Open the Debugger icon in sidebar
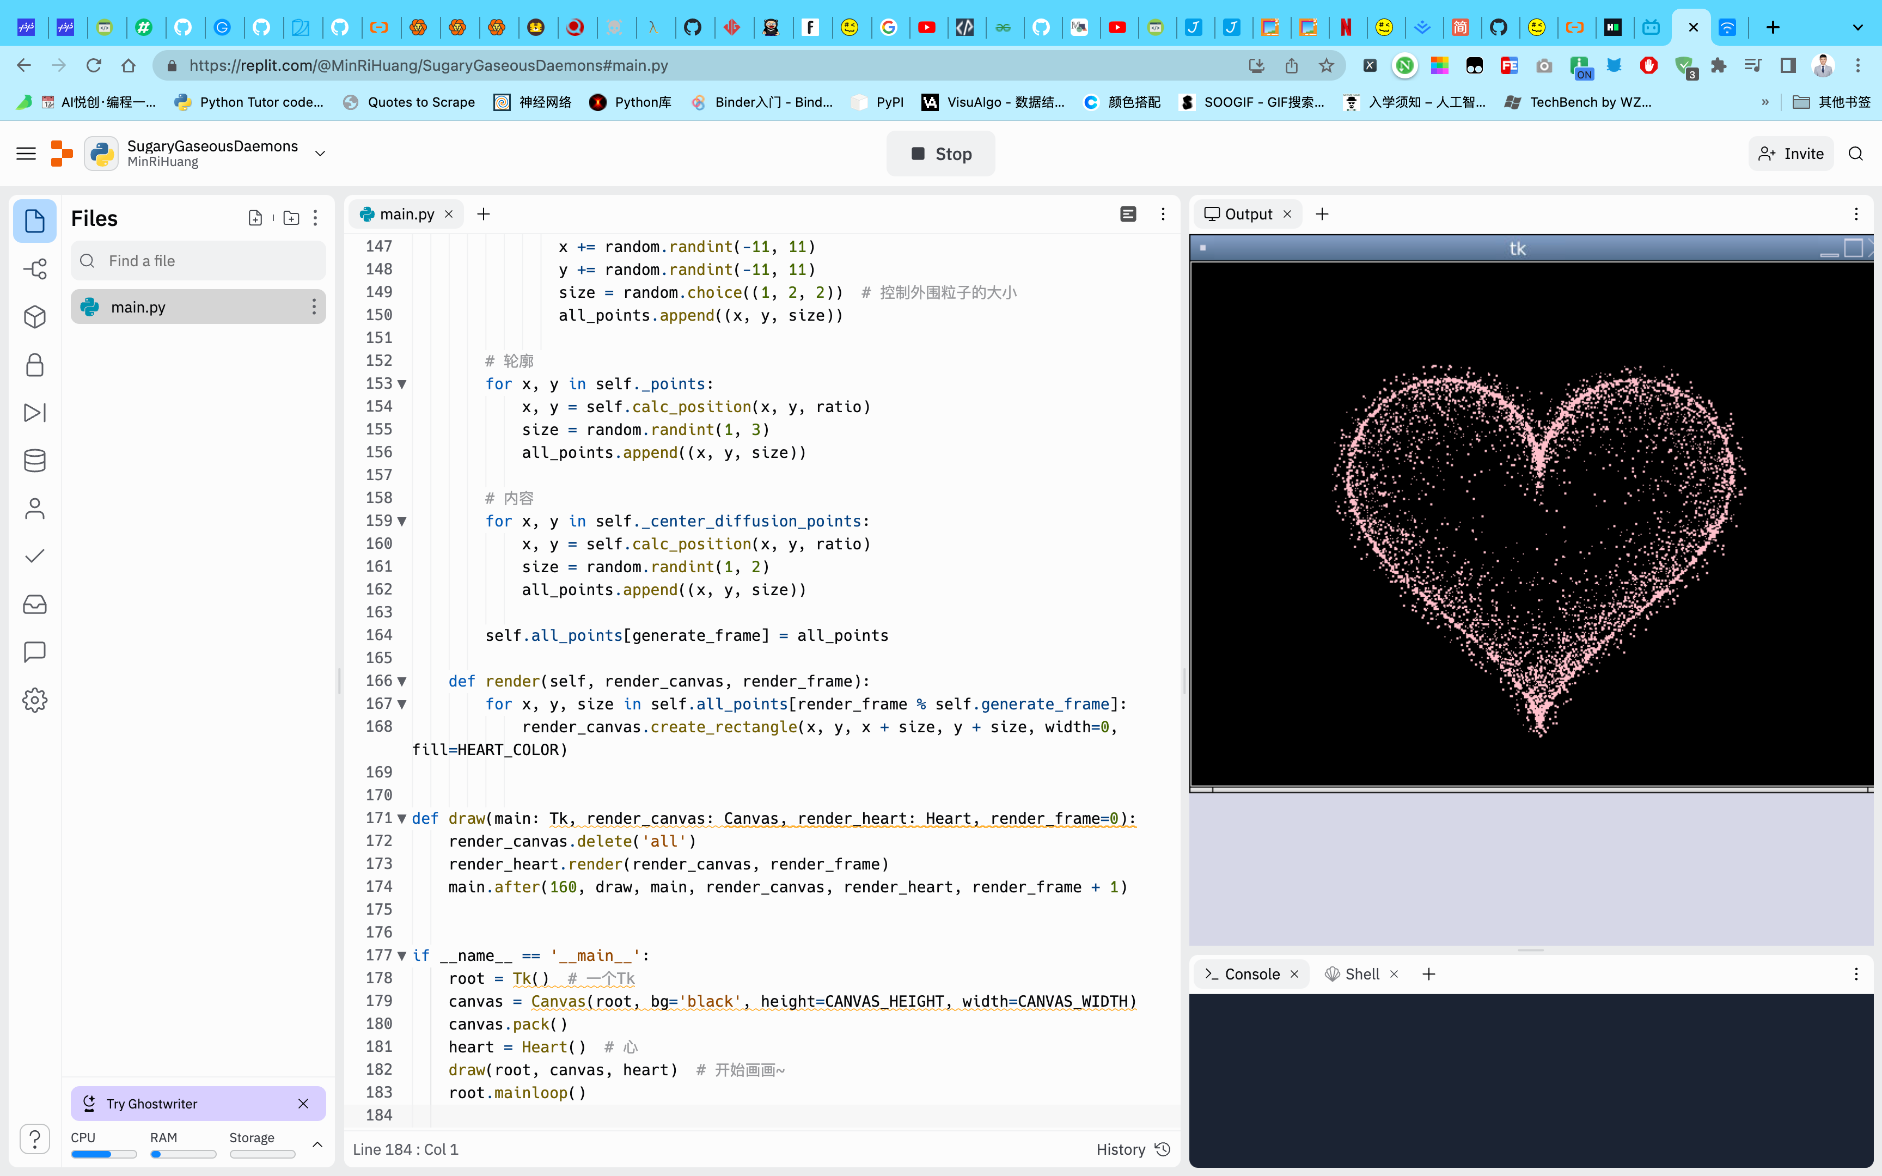 pos(34,412)
